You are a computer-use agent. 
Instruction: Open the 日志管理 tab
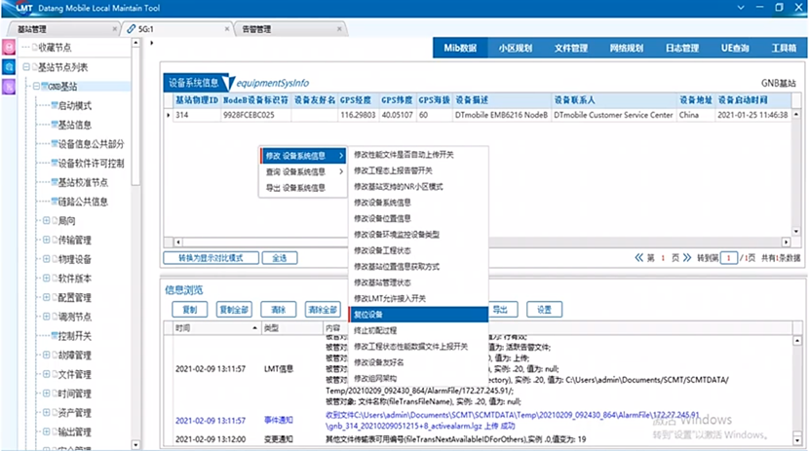[682, 48]
